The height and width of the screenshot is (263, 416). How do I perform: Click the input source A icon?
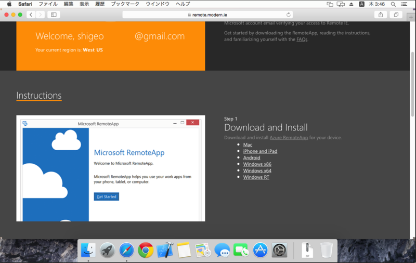coord(361,4)
